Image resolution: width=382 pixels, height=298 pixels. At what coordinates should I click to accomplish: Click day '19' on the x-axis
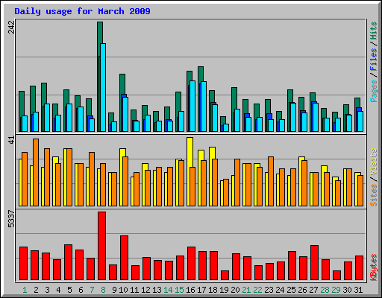[x=224, y=290]
